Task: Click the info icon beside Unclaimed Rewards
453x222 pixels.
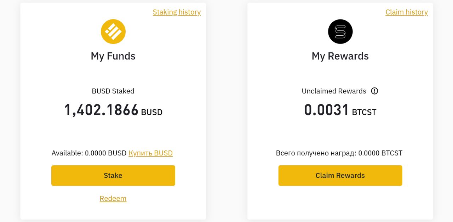Action: [x=374, y=91]
